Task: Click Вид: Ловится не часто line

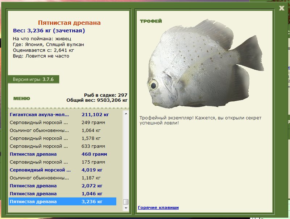Action: click(41, 56)
